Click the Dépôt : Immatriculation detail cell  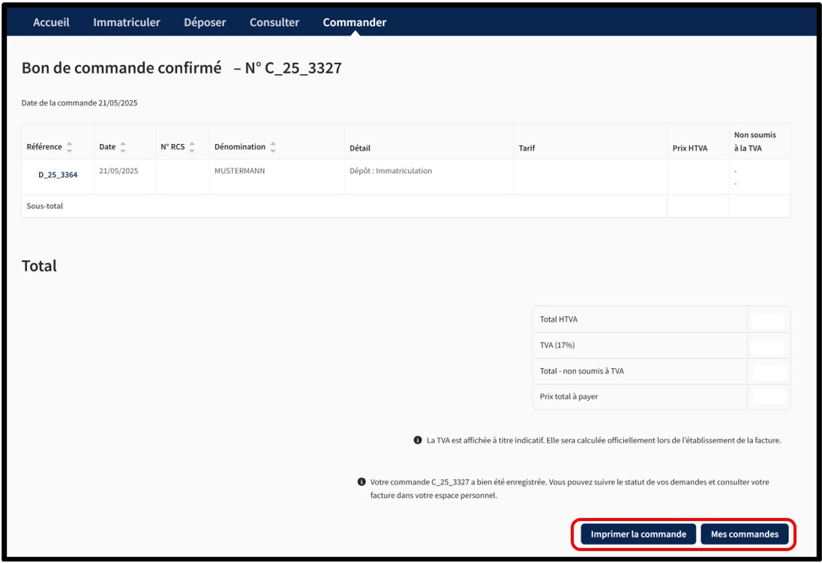click(x=391, y=171)
